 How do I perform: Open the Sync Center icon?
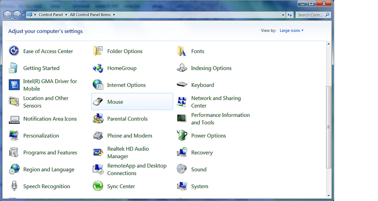(x=98, y=186)
